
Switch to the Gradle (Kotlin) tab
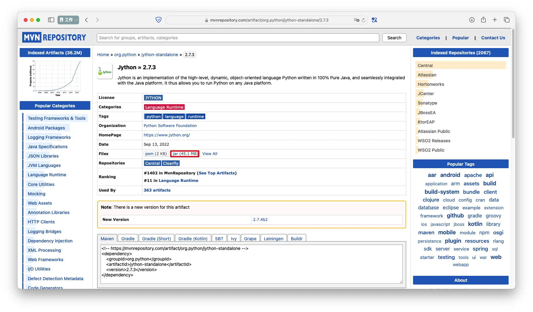[x=193, y=239]
